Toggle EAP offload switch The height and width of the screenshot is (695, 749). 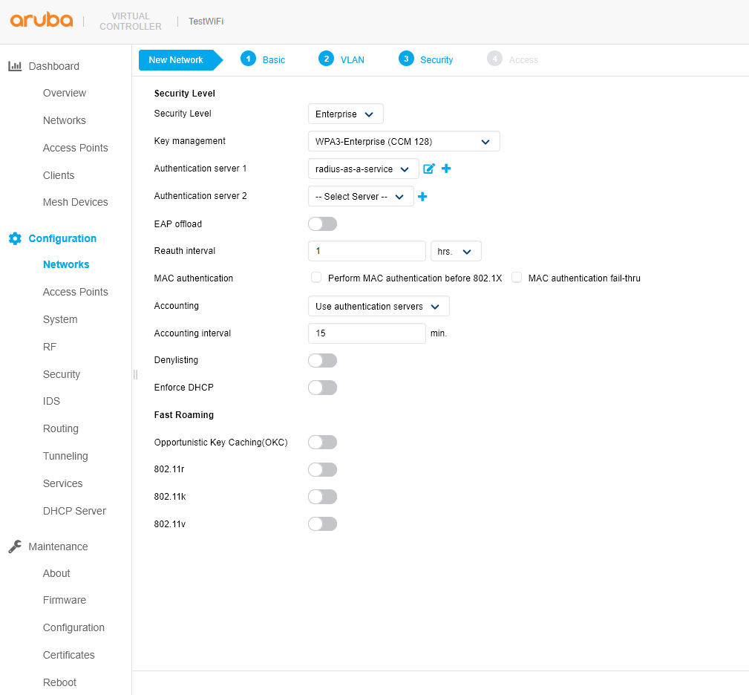click(322, 223)
